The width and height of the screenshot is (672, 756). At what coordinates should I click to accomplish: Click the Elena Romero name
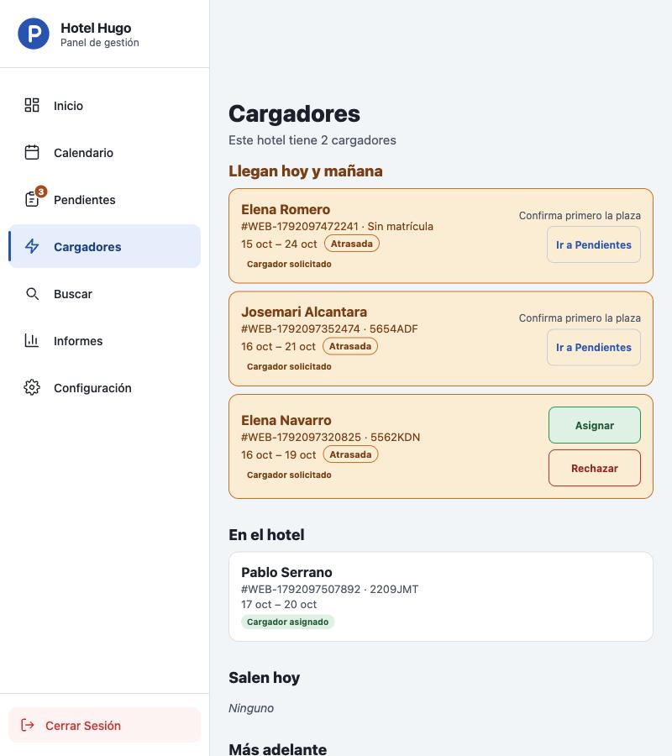point(286,210)
